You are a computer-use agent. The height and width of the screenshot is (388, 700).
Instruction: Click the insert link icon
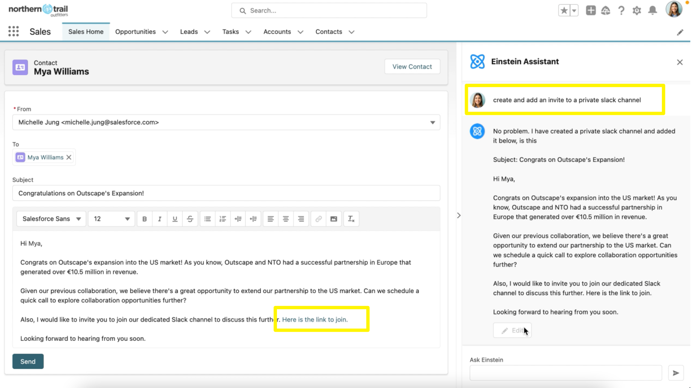318,219
